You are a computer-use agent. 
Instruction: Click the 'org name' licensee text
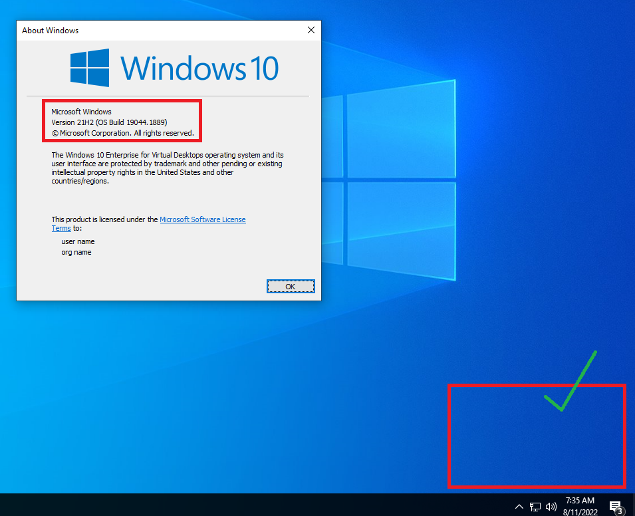click(76, 252)
